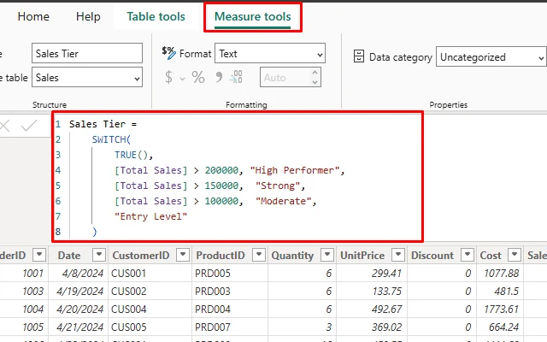
Task: Open Discount column filter dropdown
Action: click(468, 255)
